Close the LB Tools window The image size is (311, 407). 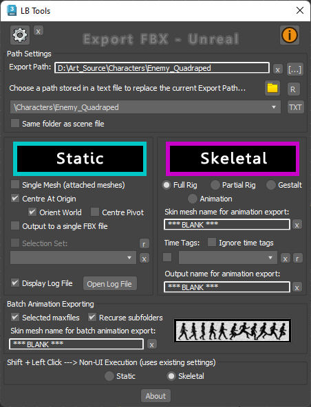(300, 10)
